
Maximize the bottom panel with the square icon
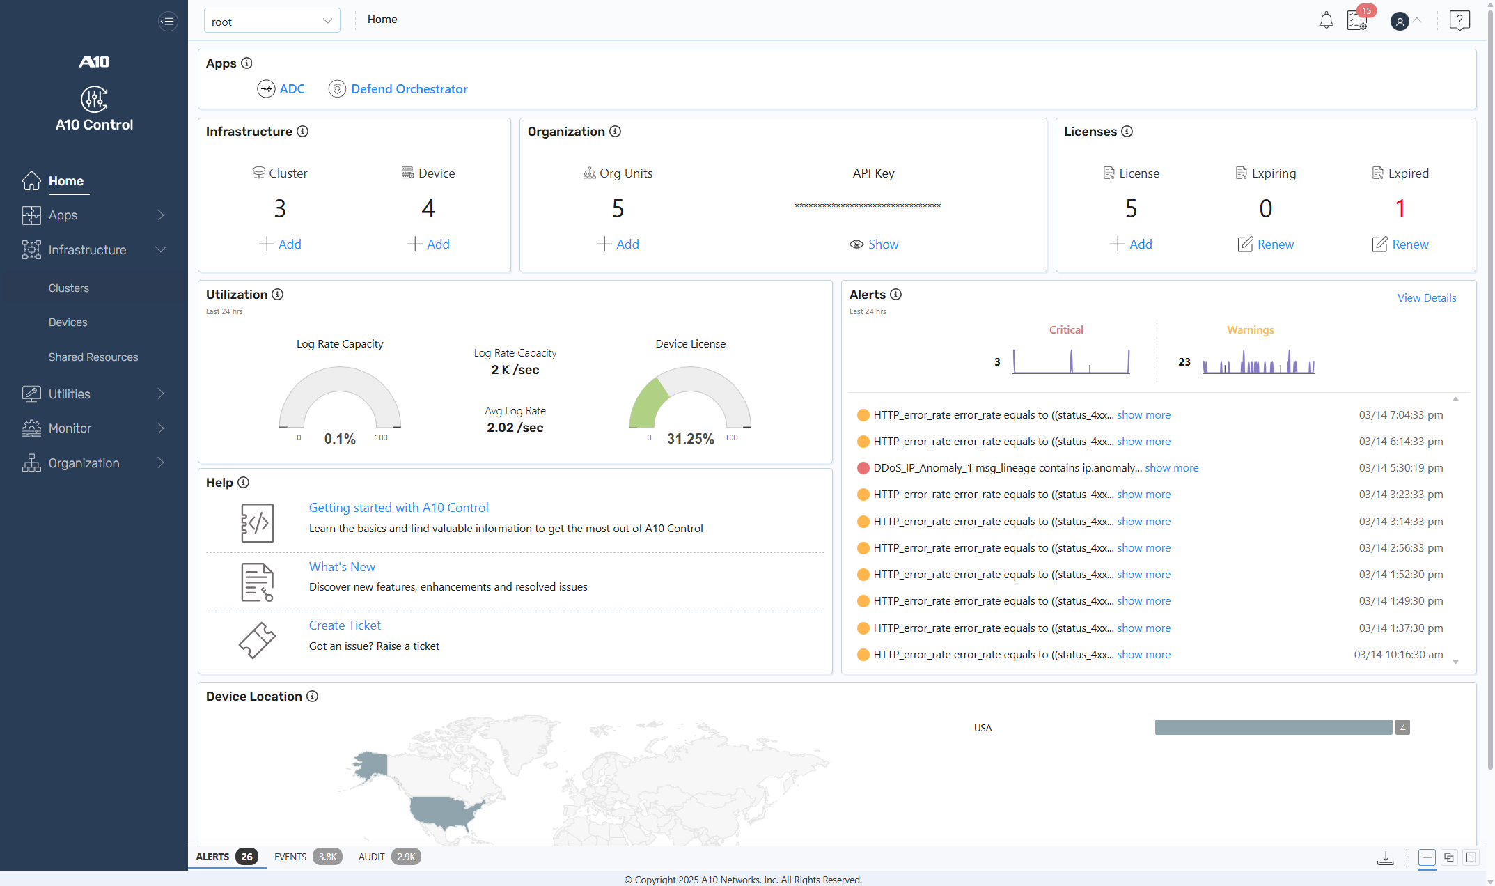tap(1471, 857)
